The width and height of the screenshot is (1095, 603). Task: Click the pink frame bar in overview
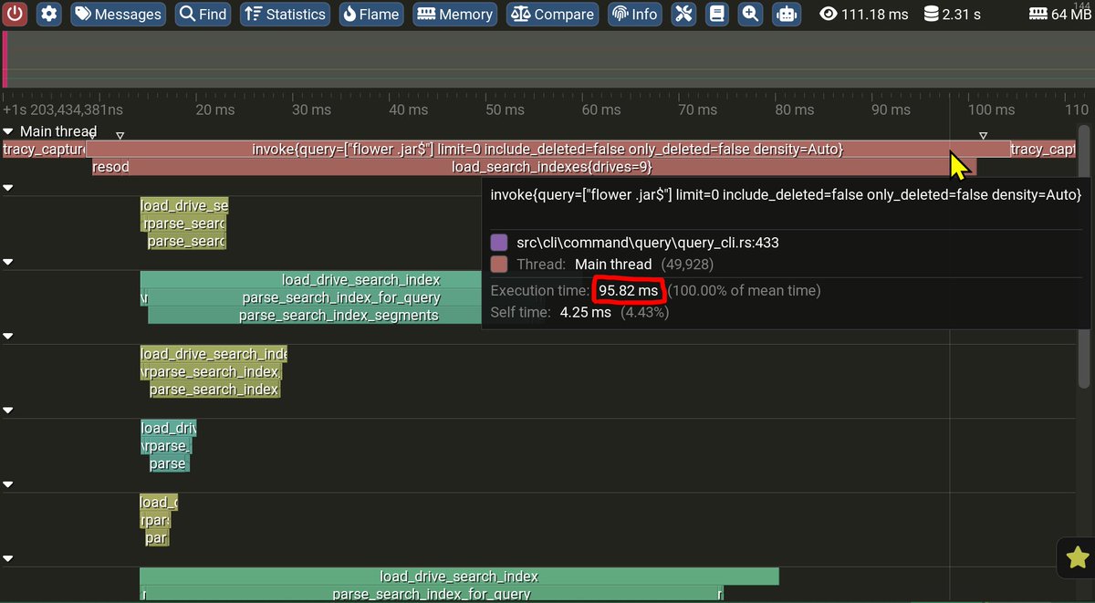[5, 59]
